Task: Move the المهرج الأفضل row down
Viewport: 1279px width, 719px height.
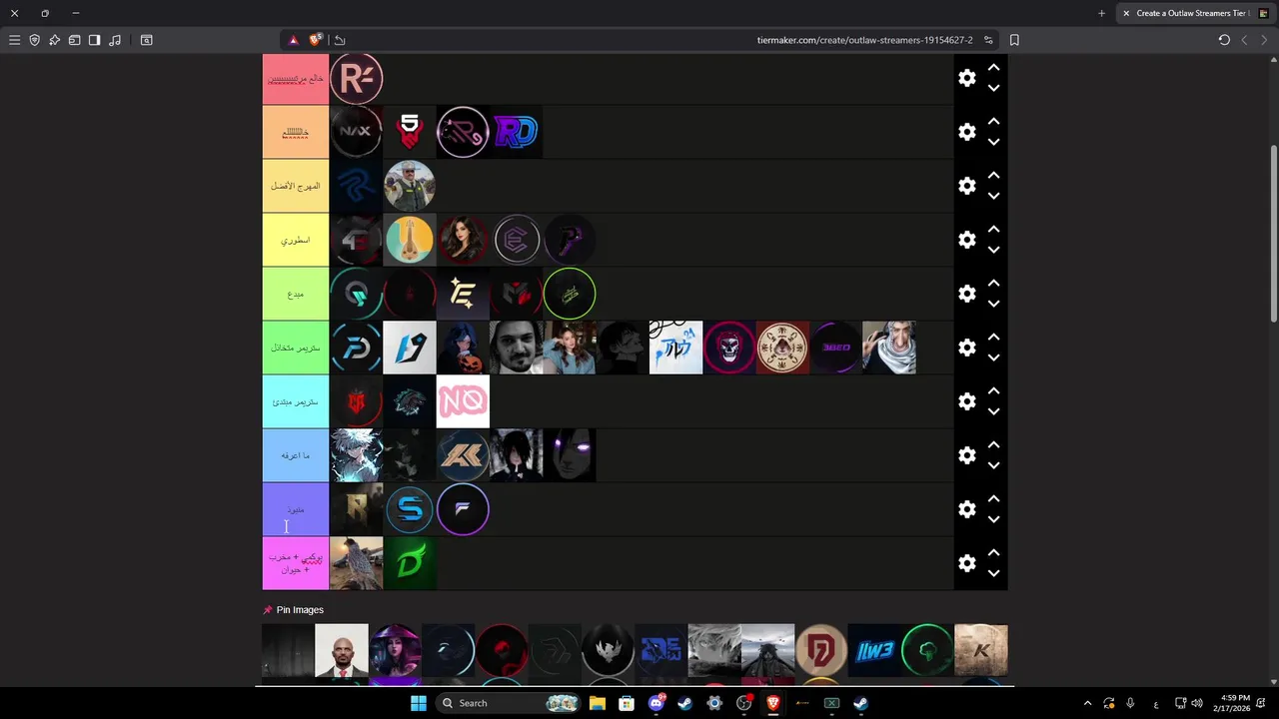Action: coord(993,197)
